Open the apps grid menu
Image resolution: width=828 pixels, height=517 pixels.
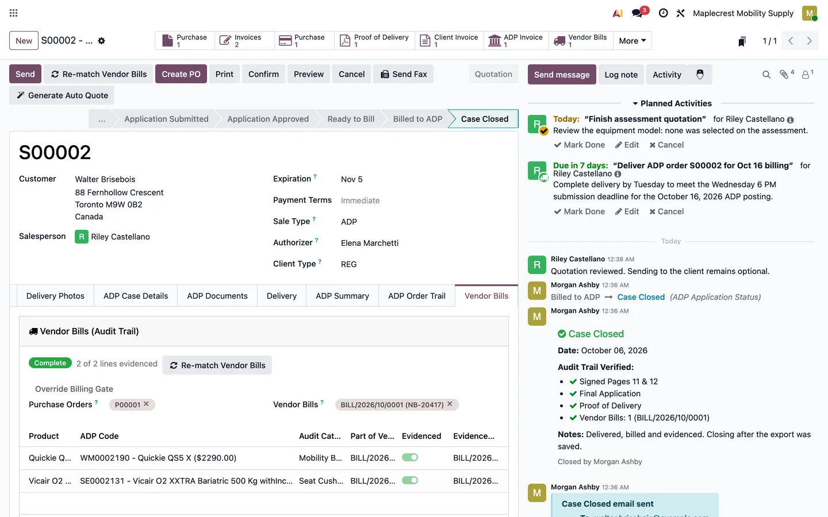[14, 13]
